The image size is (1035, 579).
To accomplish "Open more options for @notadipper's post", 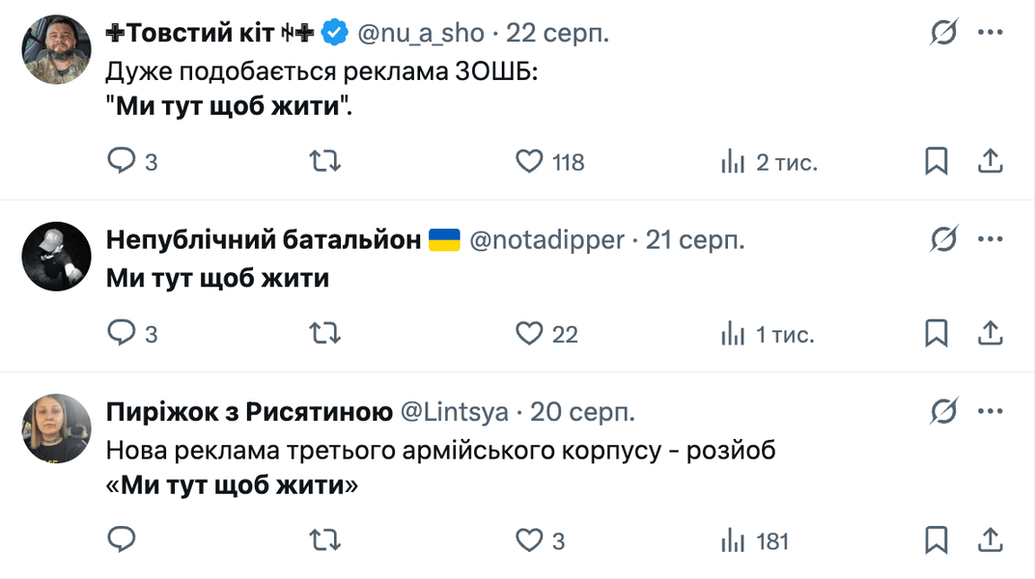I will pyautogui.click(x=991, y=239).
